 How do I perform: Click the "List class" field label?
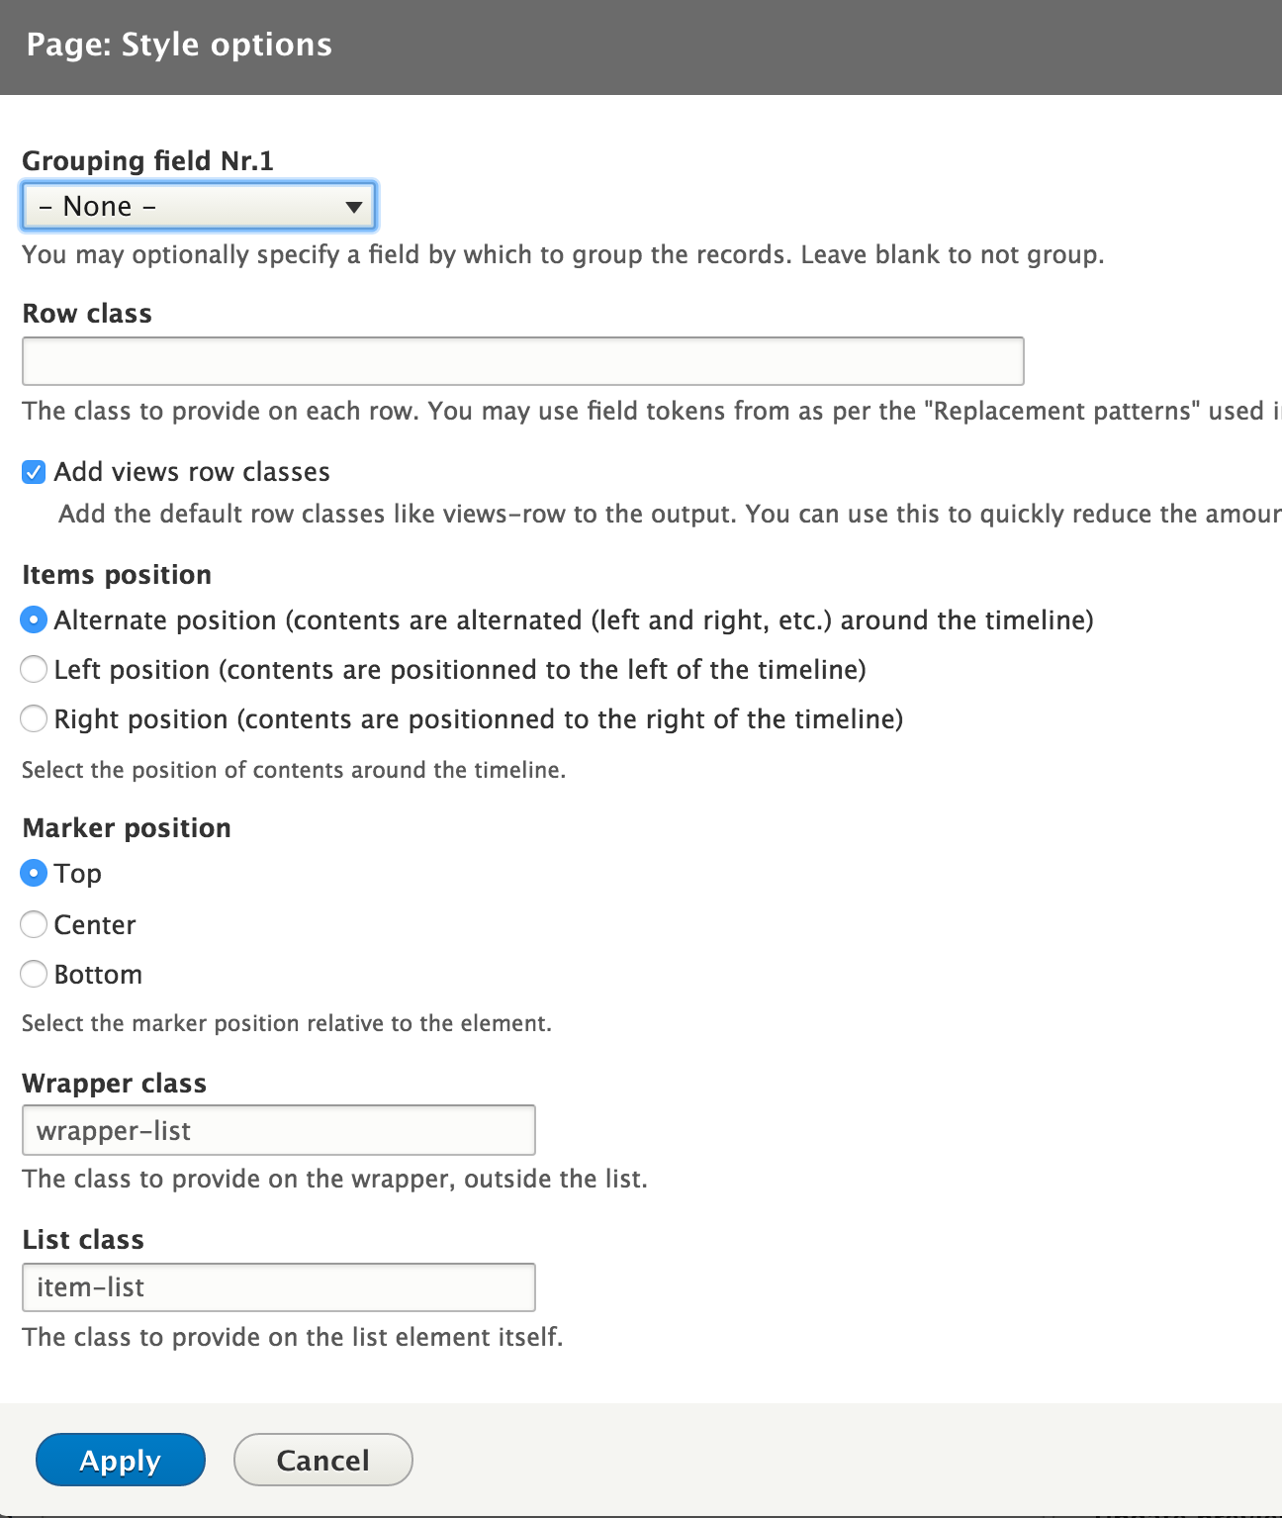pos(83,1240)
